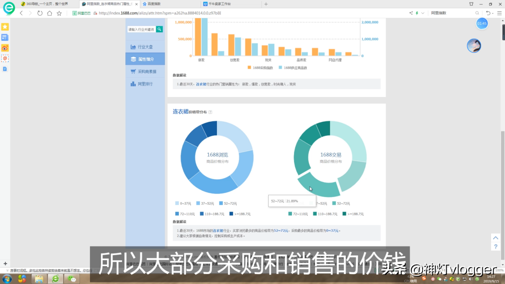Click the mail @ sidebar icon
Screen dimensions: 505x284
click(5, 58)
